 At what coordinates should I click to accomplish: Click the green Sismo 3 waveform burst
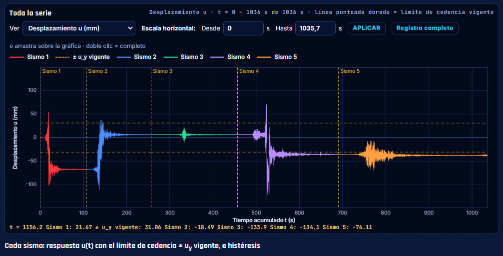(184, 135)
